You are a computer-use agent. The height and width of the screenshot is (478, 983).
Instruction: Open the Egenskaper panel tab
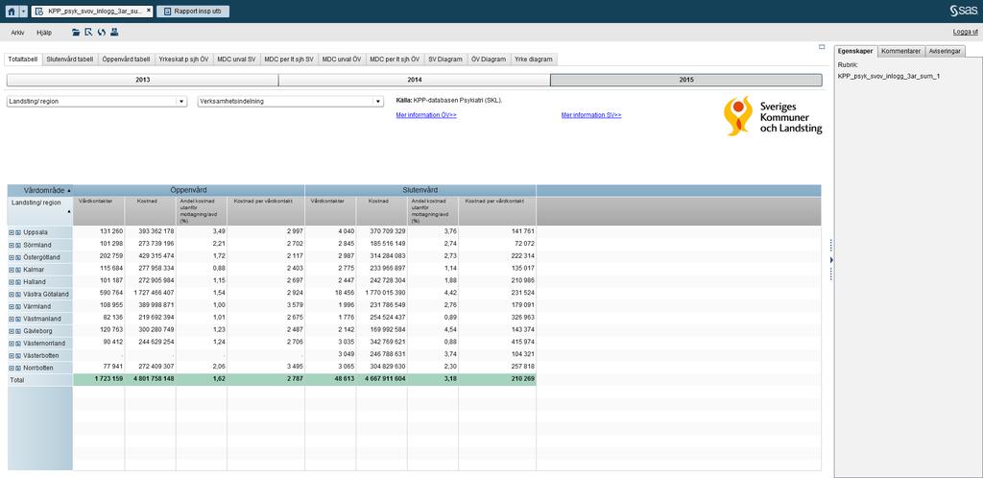tap(854, 52)
